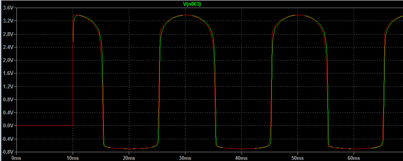Select the 2.0V voltage axis label
Screen dimensions: 403x161
coord(8,60)
